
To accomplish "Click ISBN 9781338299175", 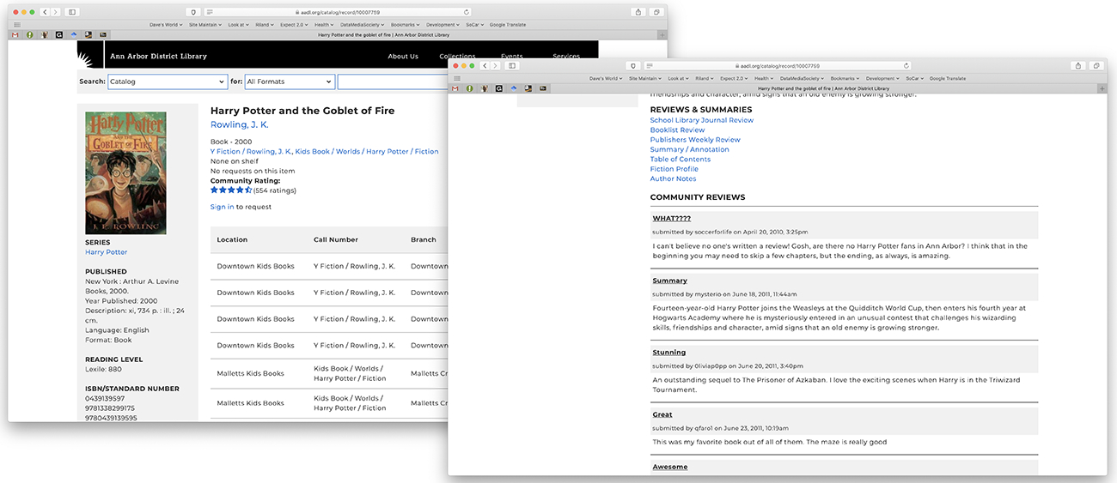I will (110, 408).
